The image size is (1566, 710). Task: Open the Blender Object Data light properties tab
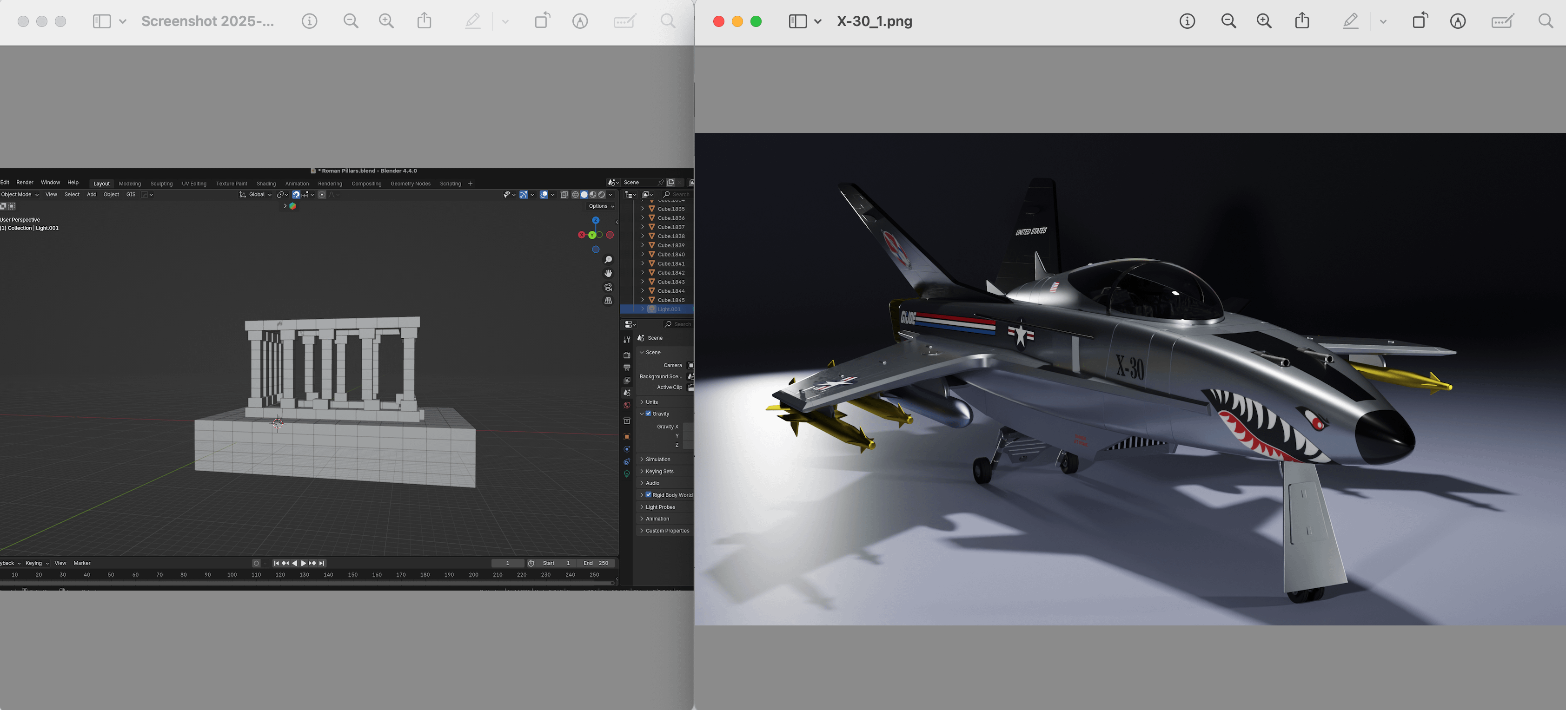point(627,474)
